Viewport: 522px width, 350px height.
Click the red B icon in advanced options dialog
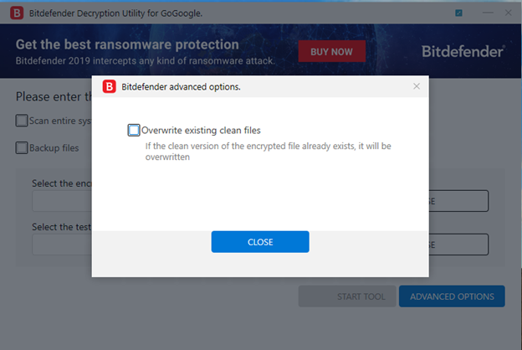point(110,87)
